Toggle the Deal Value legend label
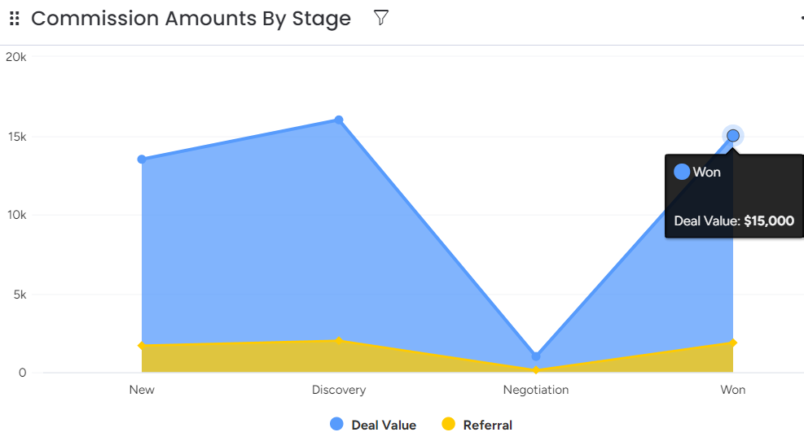The image size is (804, 441). point(383,425)
